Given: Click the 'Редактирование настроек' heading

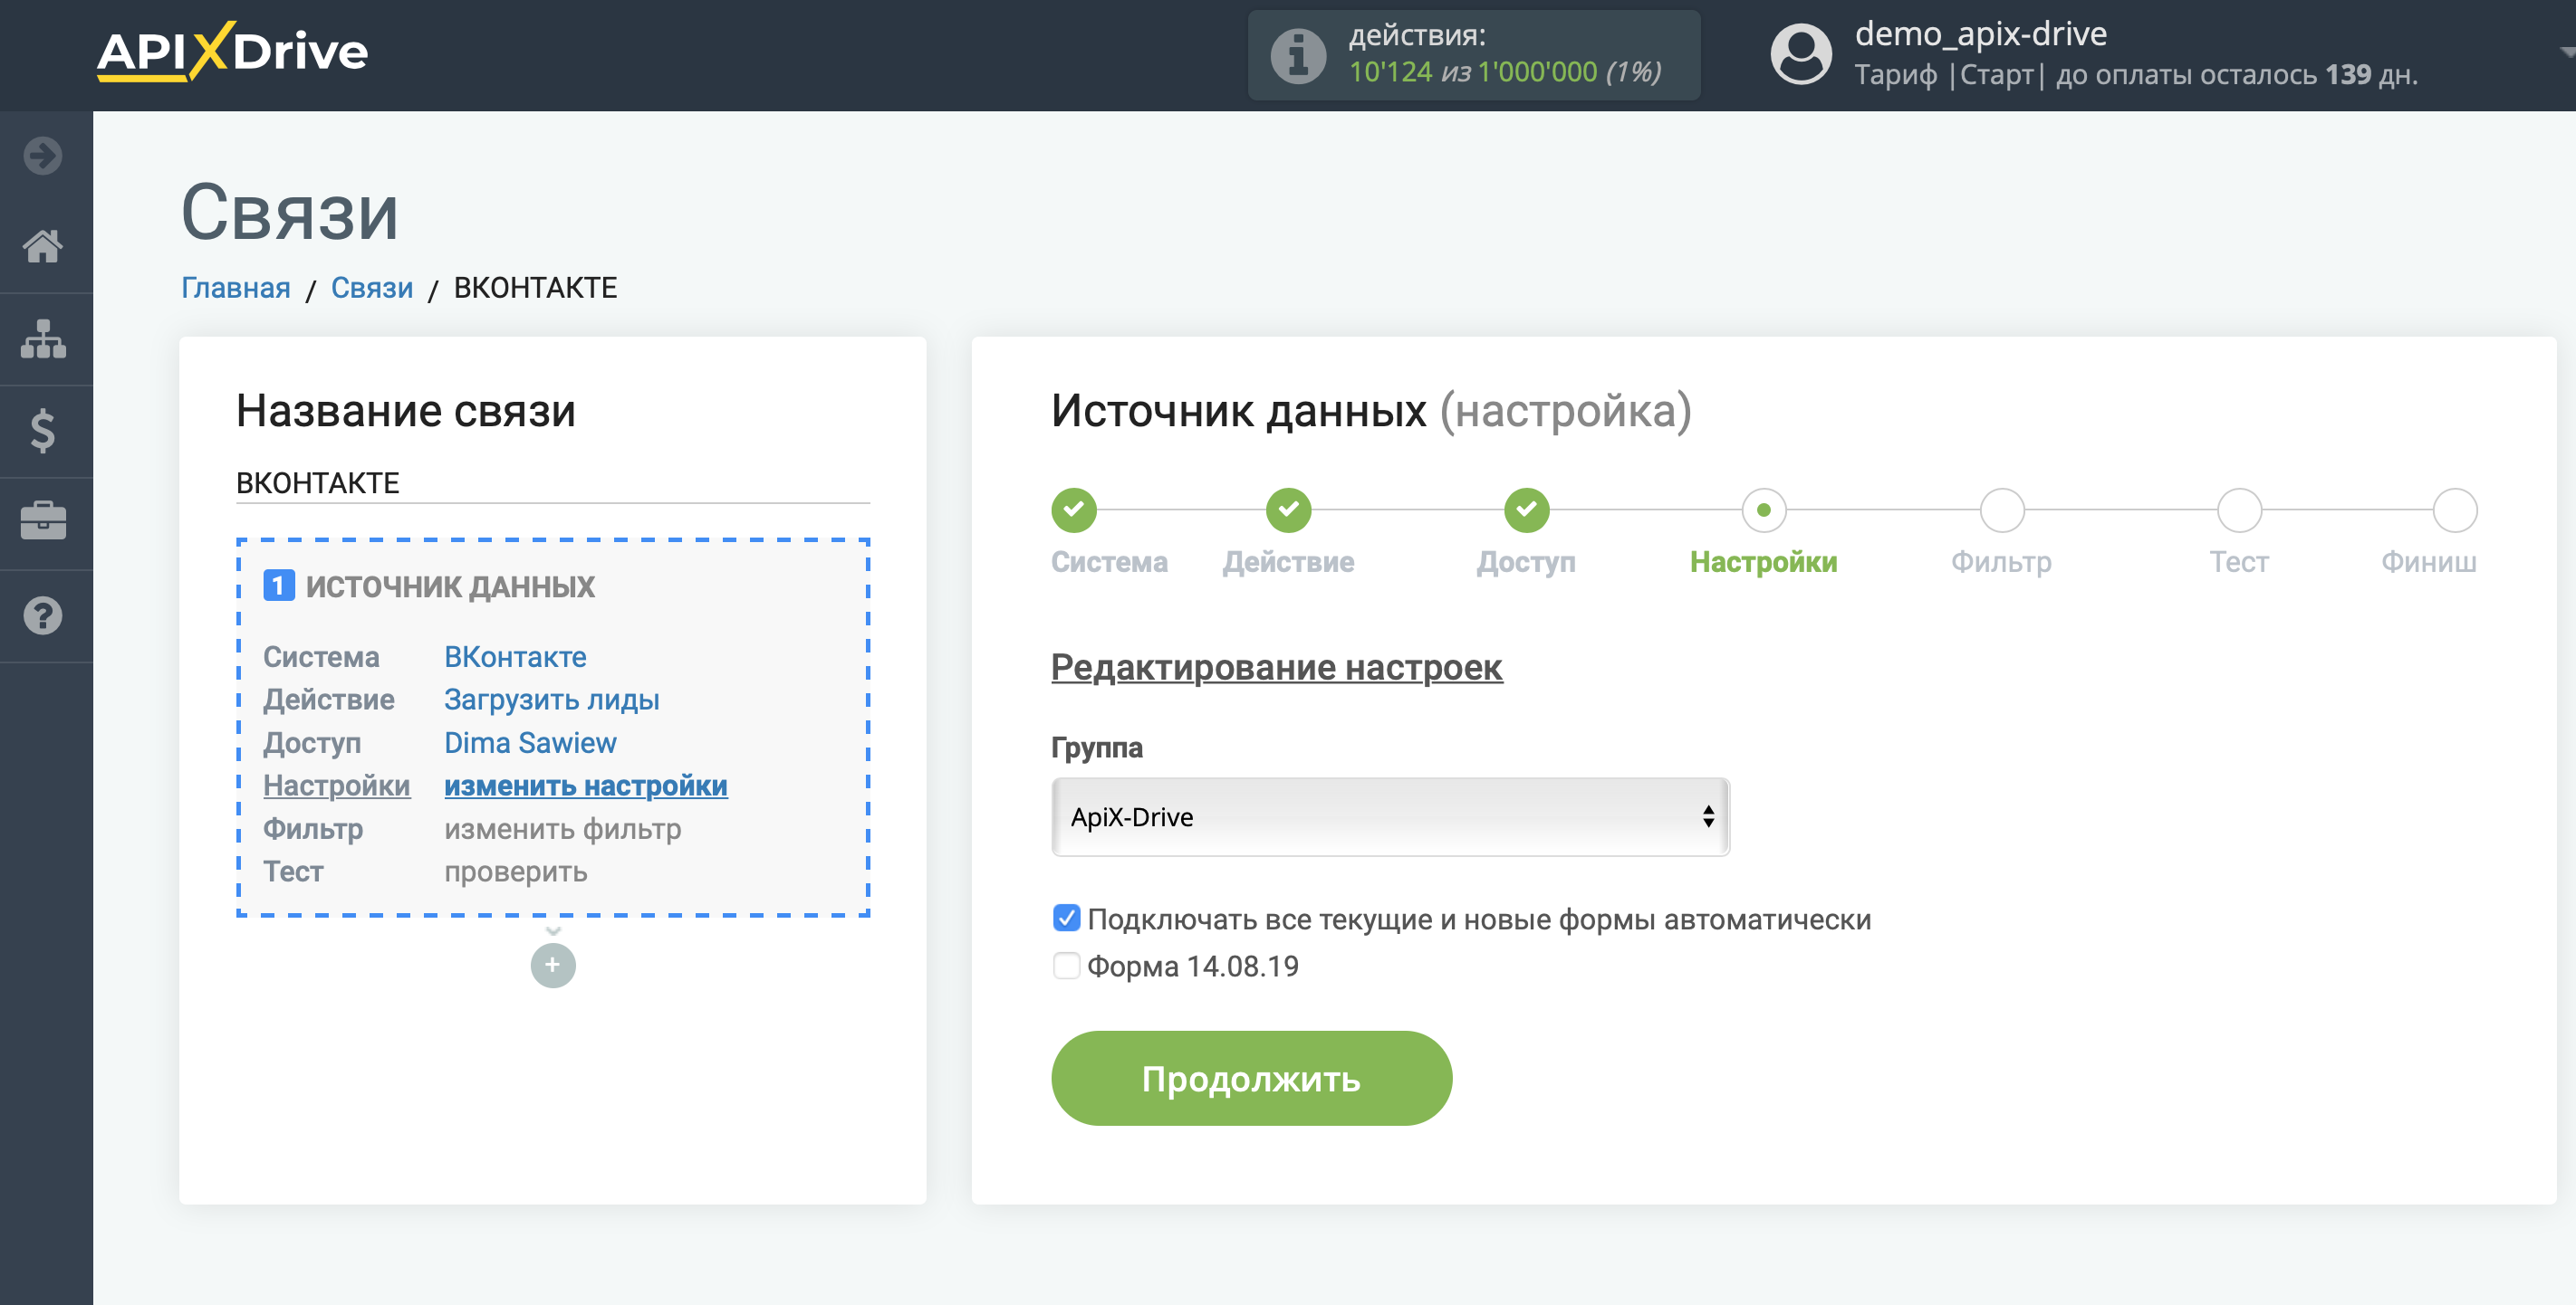Looking at the screenshot, I should tap(1276, 666).
